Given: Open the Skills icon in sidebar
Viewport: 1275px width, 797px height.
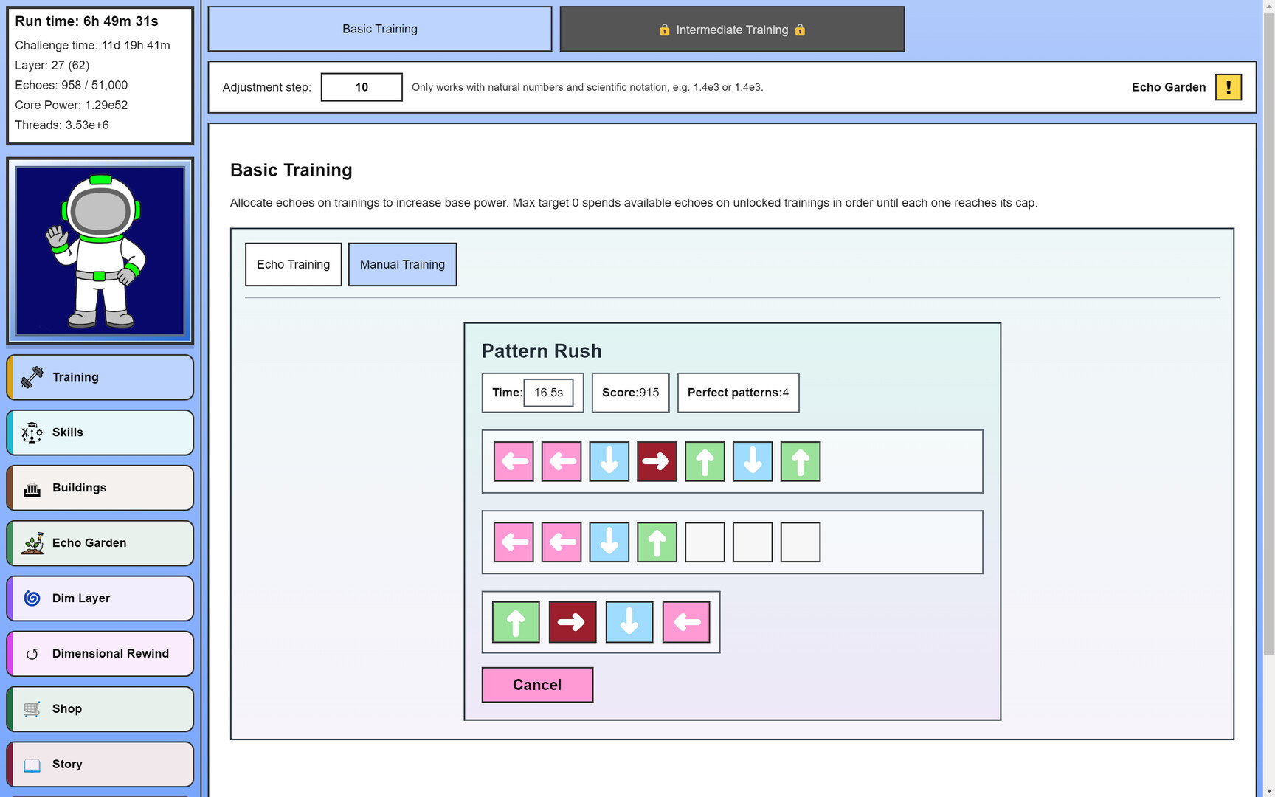Looking at the screenshot, I should [x=32, y=432].
